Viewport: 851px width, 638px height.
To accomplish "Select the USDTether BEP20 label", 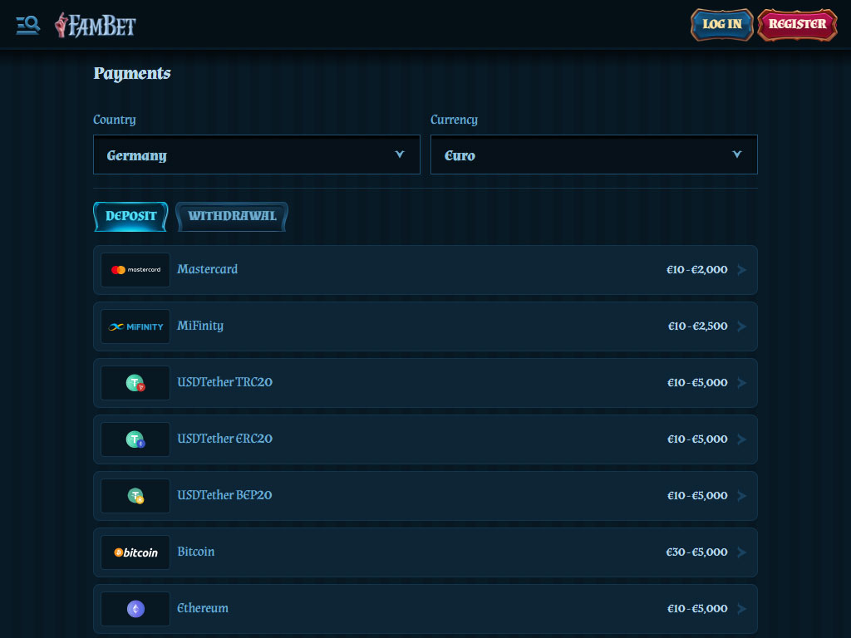I will tap(224, 495).
